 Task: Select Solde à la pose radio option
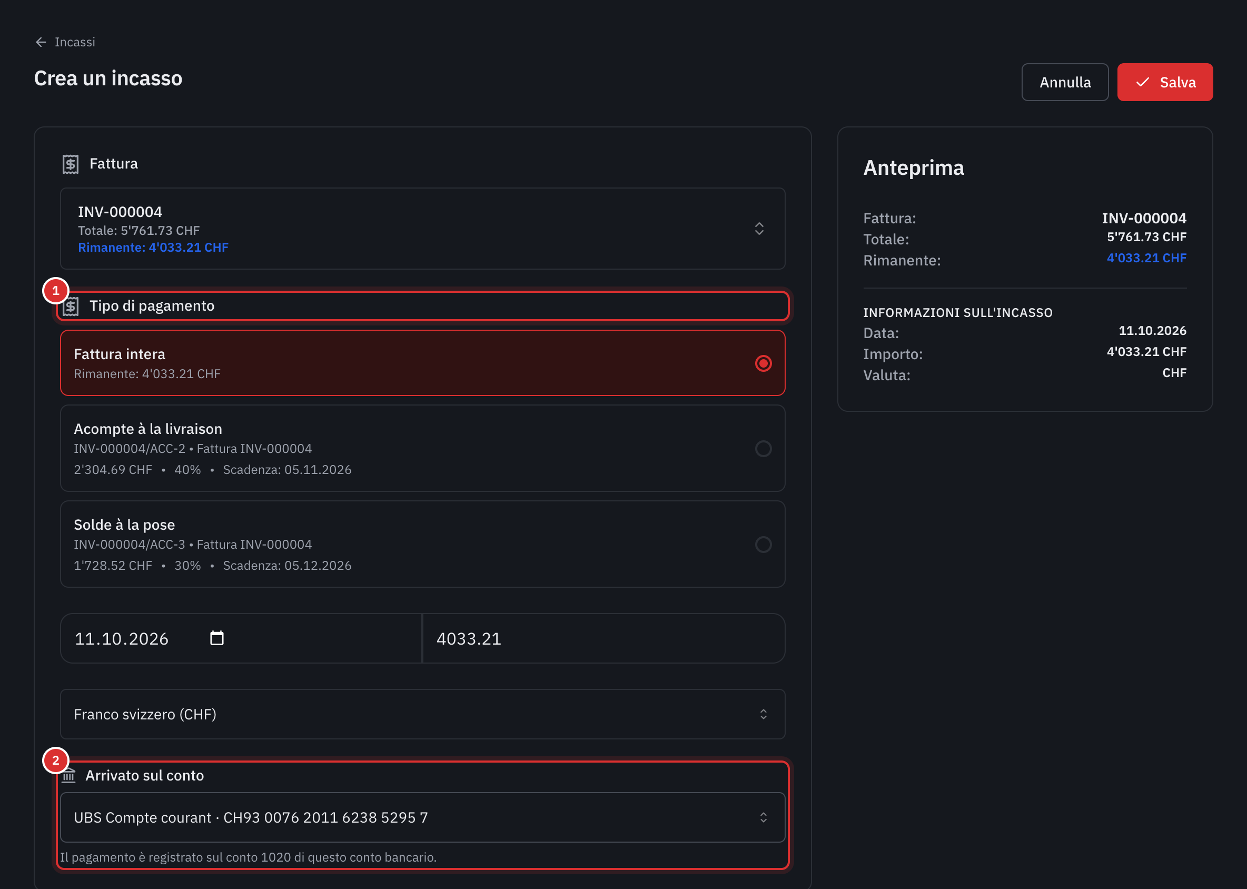763,545
